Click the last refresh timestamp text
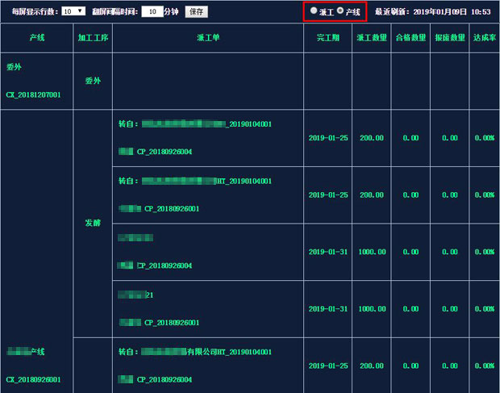 point(432,12)
